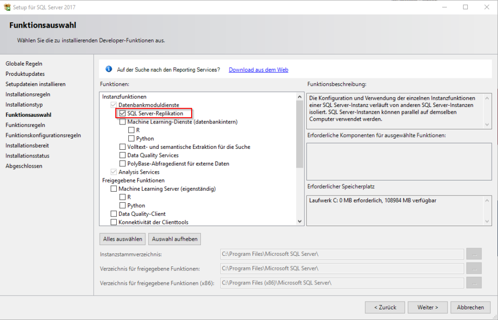
Task: Check the R option under Machine Learning-Dienste
Action: coord(131,130)
